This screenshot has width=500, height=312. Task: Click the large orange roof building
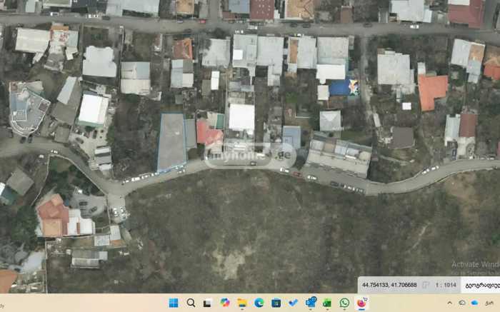coord(432,92)
